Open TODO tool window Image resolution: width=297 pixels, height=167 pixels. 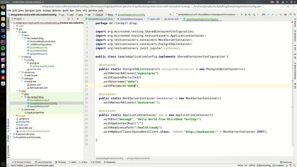pyautogui.click(x=96, y=162)
